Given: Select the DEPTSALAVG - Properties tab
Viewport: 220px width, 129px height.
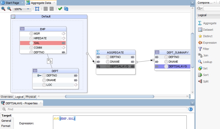Looking at the screenshot, I should click(22, 103).
